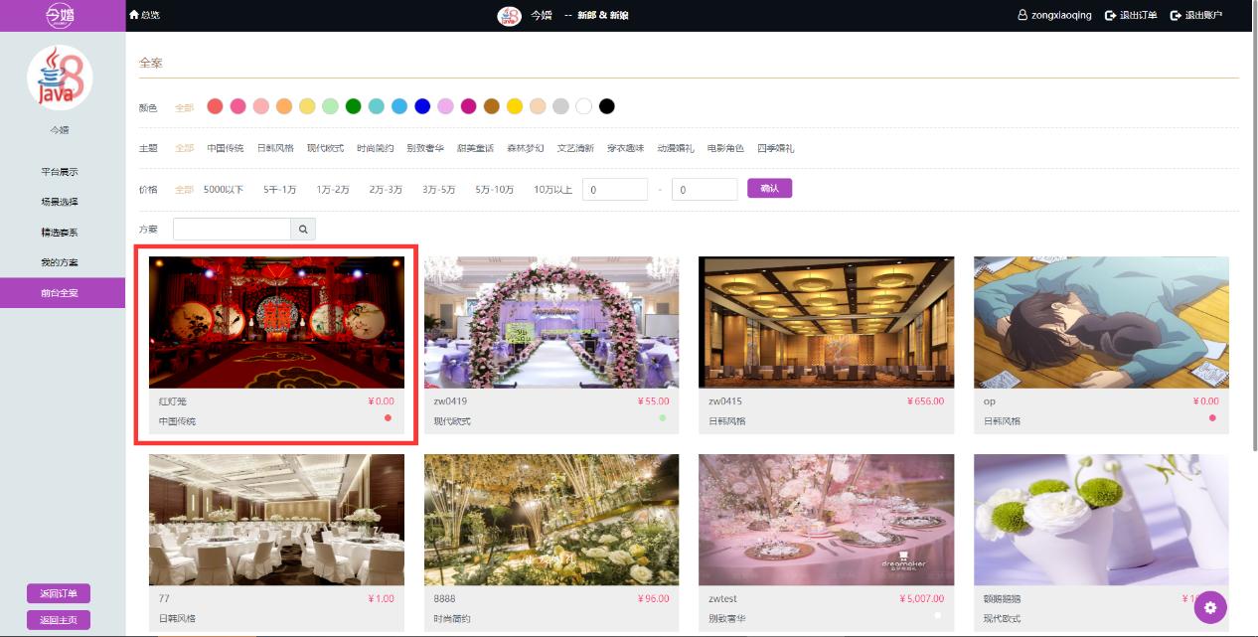Open the 红灯笼 wedding scene thumbnail

(276, 321)
